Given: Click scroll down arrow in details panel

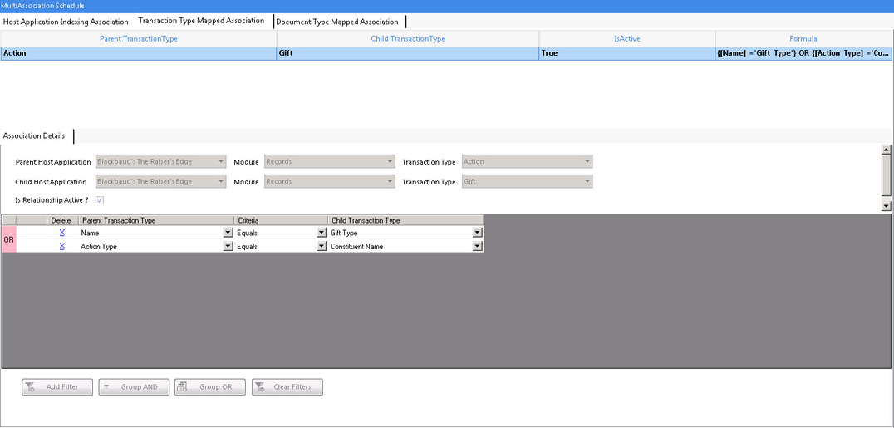Looking at the screenshot, I should 886,206.
